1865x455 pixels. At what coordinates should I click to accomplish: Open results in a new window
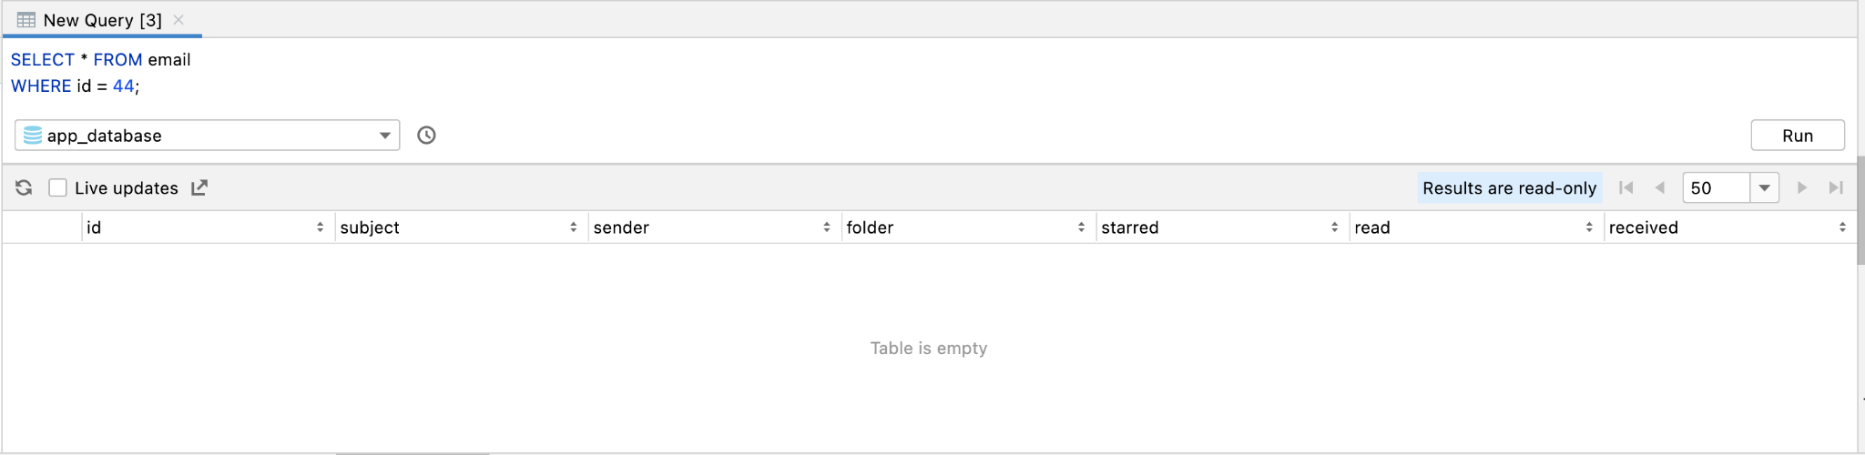pos(199,187)
